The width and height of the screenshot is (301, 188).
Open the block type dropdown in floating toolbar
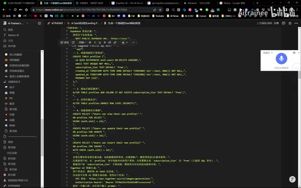coord(83,42)
